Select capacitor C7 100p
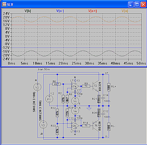Viewport: 147px width, 145px height. click(75, 92)
